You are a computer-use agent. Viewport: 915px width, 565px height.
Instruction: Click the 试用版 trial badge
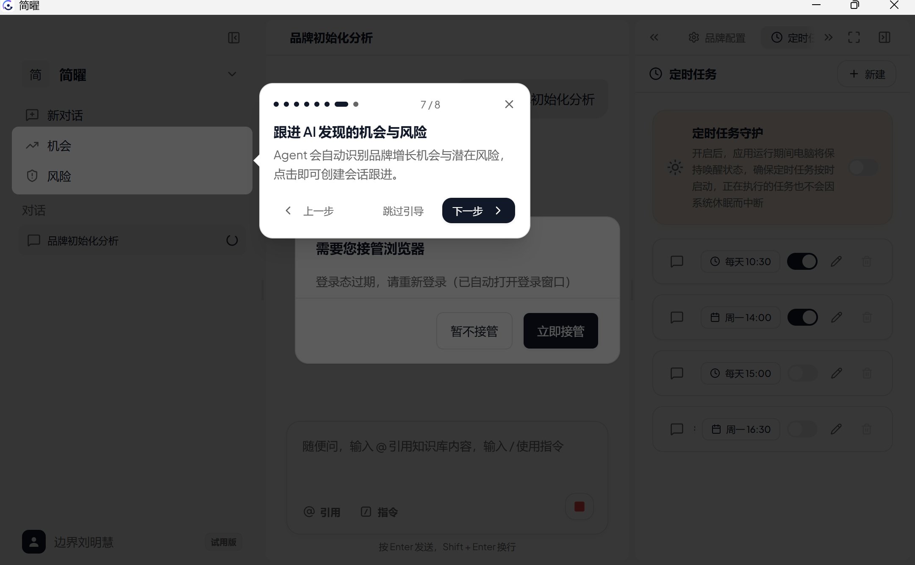(223, 542)
